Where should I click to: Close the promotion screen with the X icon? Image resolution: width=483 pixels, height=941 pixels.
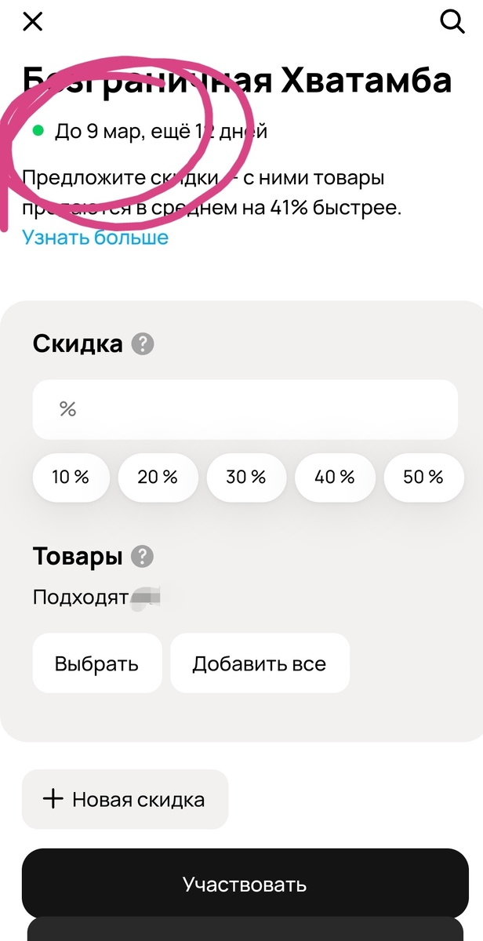click(x=31, y=21)
